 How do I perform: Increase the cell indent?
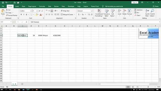click(58, 15)
